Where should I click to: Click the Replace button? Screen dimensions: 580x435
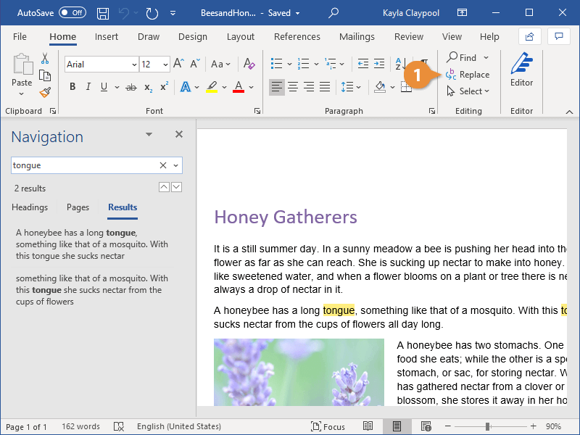(x=468, y=75)
